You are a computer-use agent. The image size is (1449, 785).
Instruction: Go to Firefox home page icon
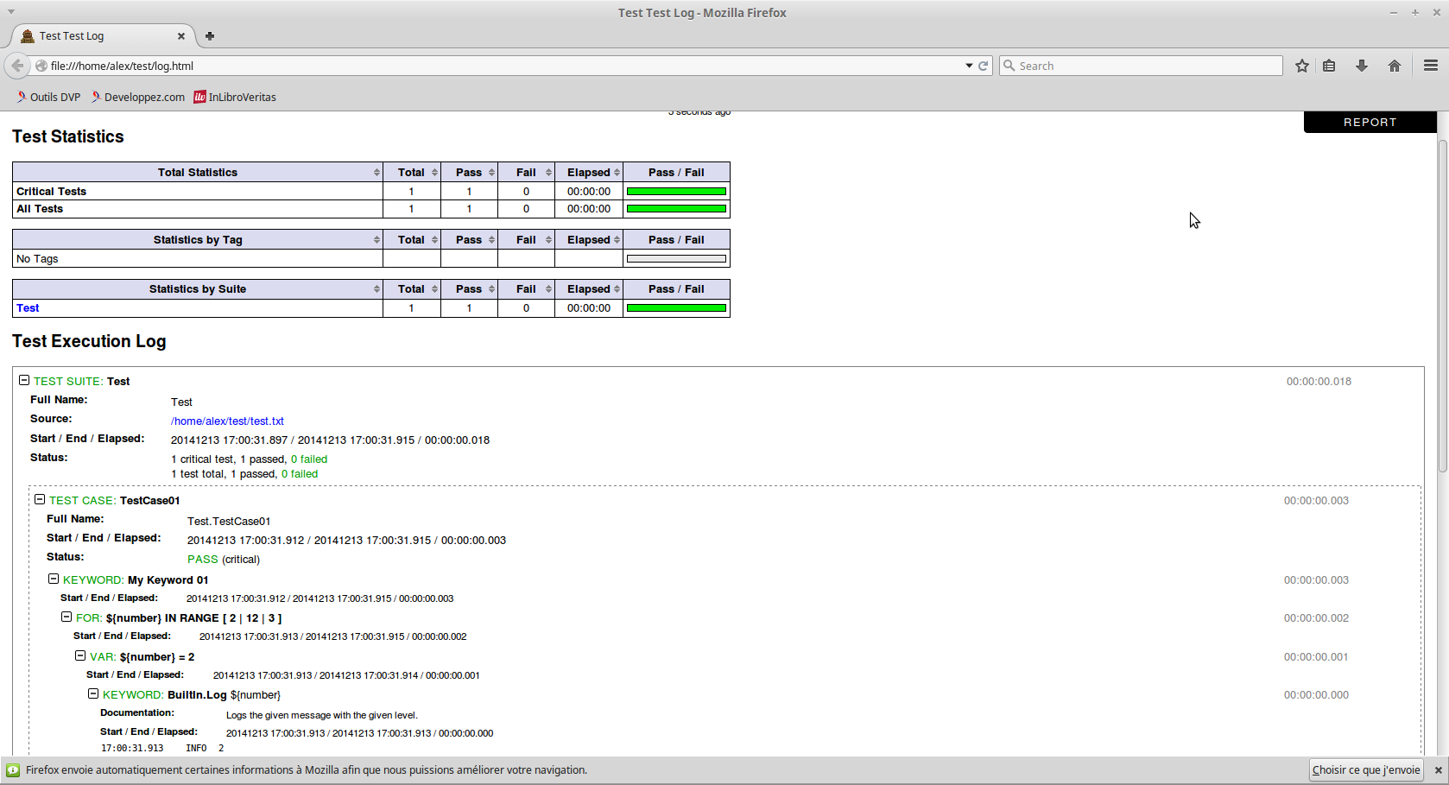(1394, 66)
